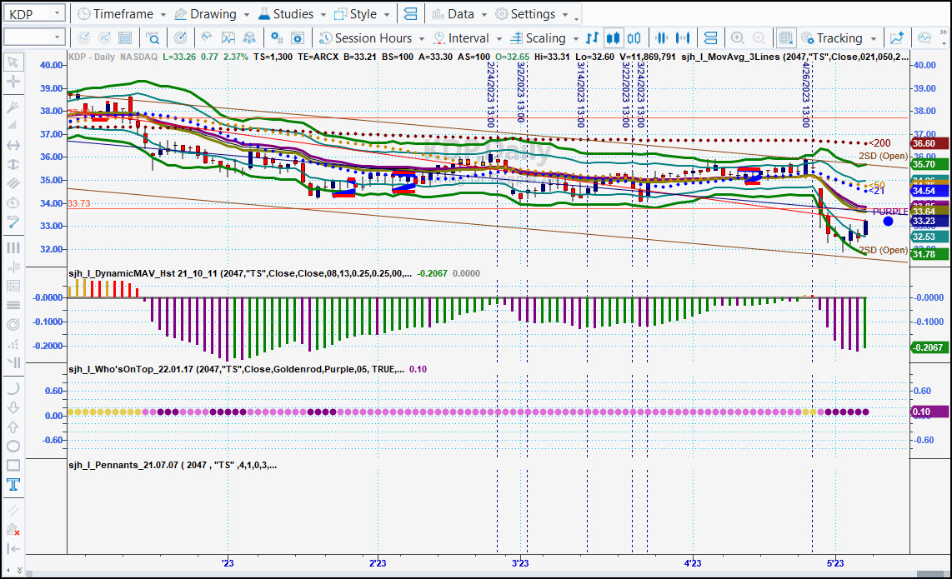
Task: Toggle the expand bar spacing button
Action: pyautogui.click(x=683, y=38)
